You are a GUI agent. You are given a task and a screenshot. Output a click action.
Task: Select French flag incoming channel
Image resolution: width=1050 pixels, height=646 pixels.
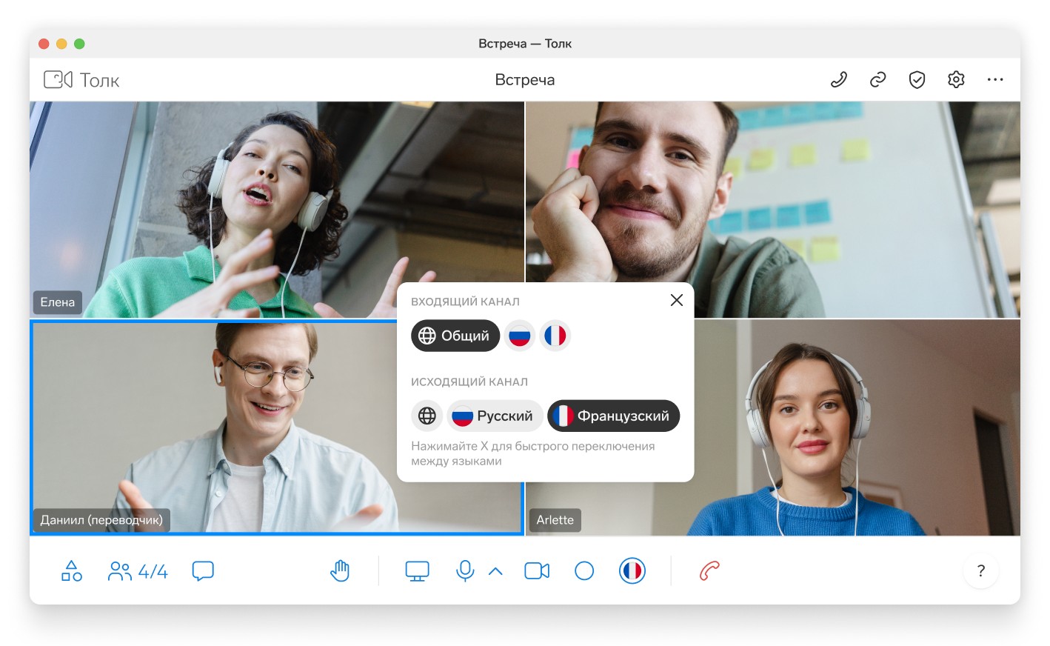(555, 336)
